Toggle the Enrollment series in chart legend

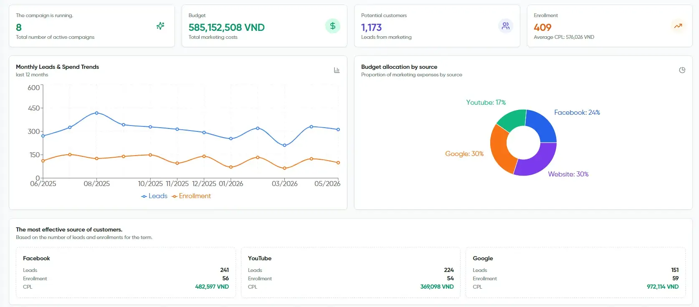point(191,196)
